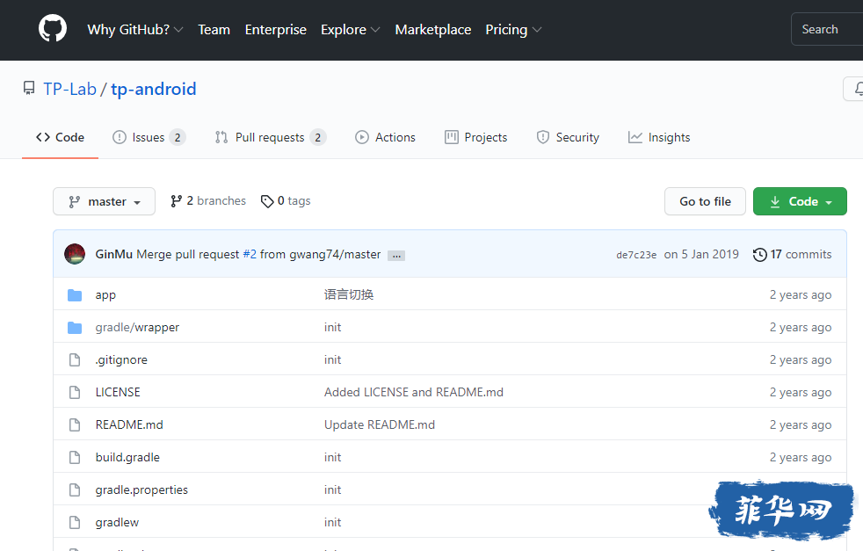Viewport: 863px width, 551px height.
Task: Switch to the Issues tab
Action: pos(149,138)
